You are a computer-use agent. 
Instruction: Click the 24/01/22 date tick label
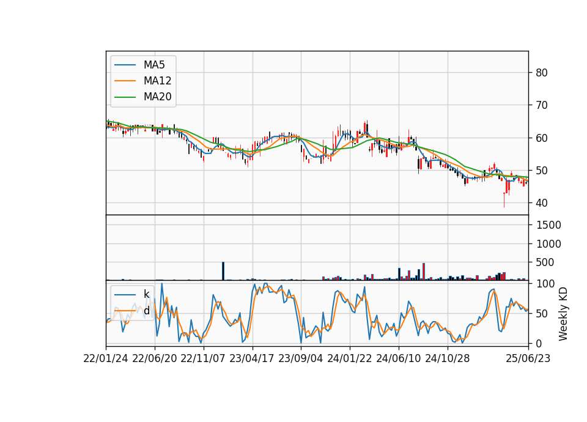[x=350, y=358]
